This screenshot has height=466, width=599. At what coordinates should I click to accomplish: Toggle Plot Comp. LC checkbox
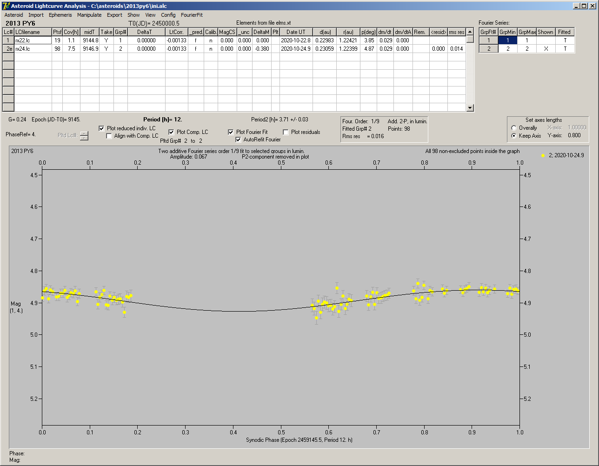(x=171, y=132)
